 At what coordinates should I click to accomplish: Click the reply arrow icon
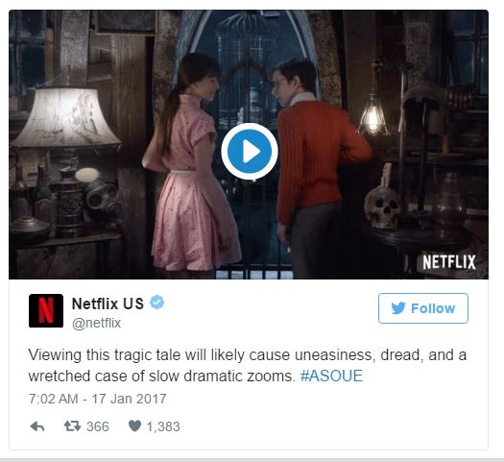pos(37,426)
